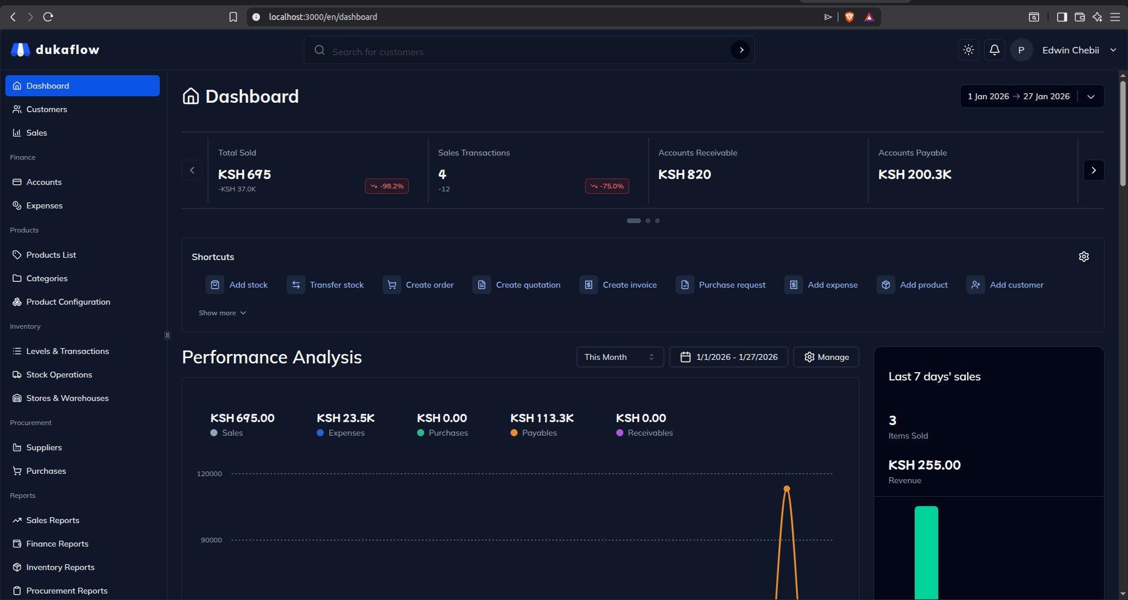Open the 1 Jan 2026 – 27 Jan 2026 date range dropdown
This screenshot has height=600, width=1128.
click(x=1032, y=96)
